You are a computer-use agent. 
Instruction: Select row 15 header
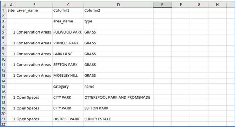(x=4, y=87)
